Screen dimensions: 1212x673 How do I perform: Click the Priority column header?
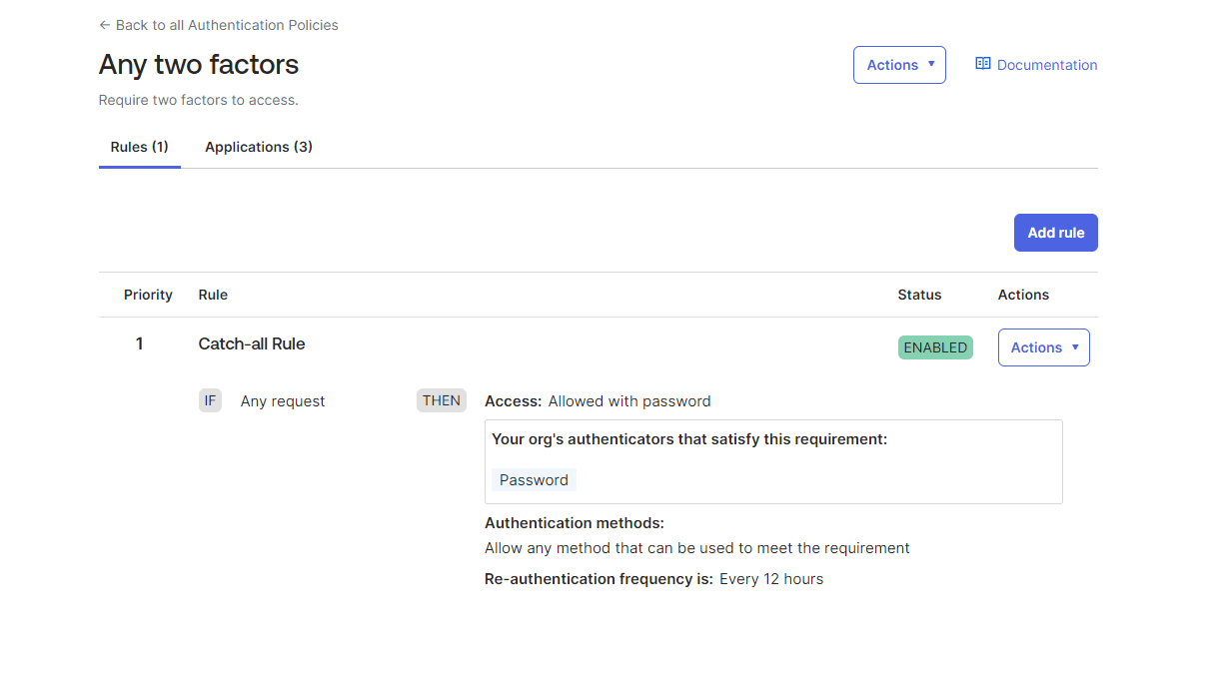point(148,295)
